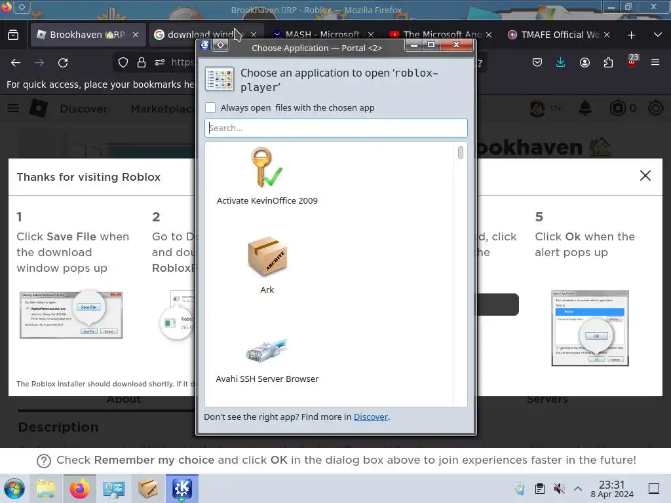The width and height of the screenshot is (671, 503).
Task: Click the site security padlock icon
Action: pos(142,62)
